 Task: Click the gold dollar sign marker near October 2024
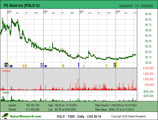point(106,66)
